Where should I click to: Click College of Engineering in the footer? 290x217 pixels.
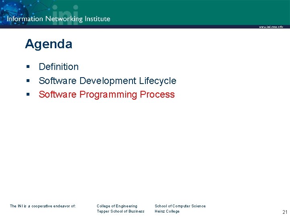[117, 206]
